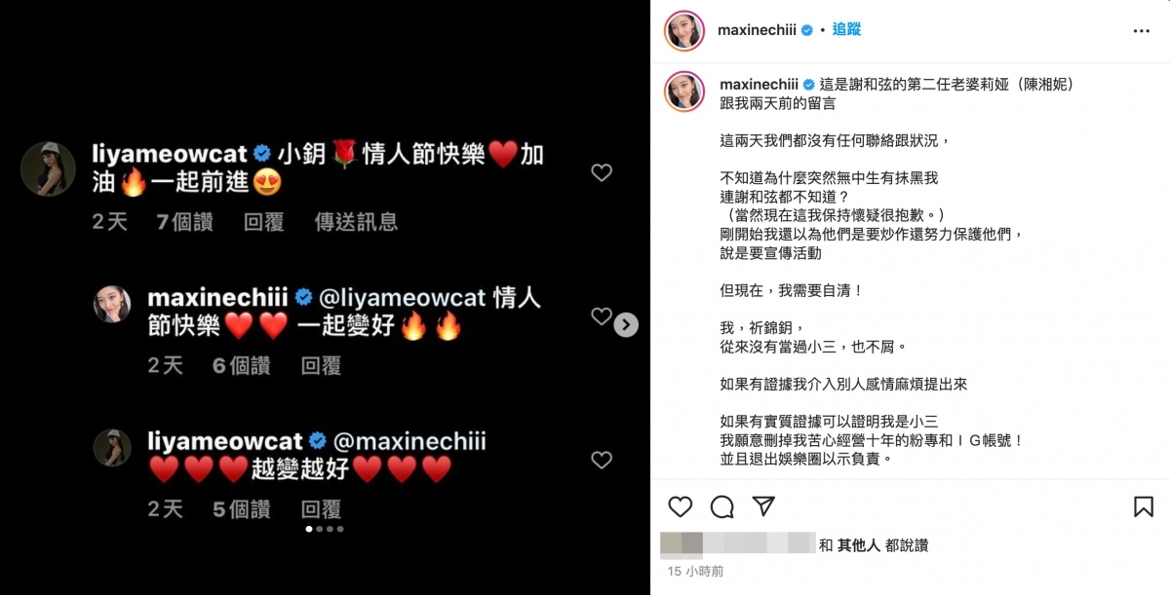Click the 追蹤 follow button

coord(846,30)
